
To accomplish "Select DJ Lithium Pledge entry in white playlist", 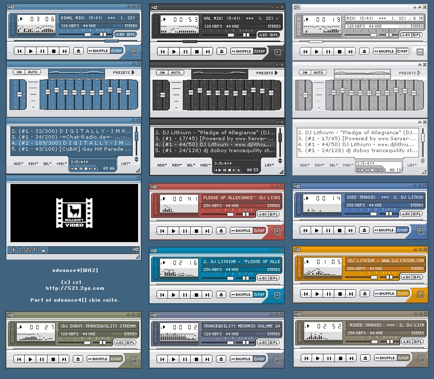I will [358, 133].
